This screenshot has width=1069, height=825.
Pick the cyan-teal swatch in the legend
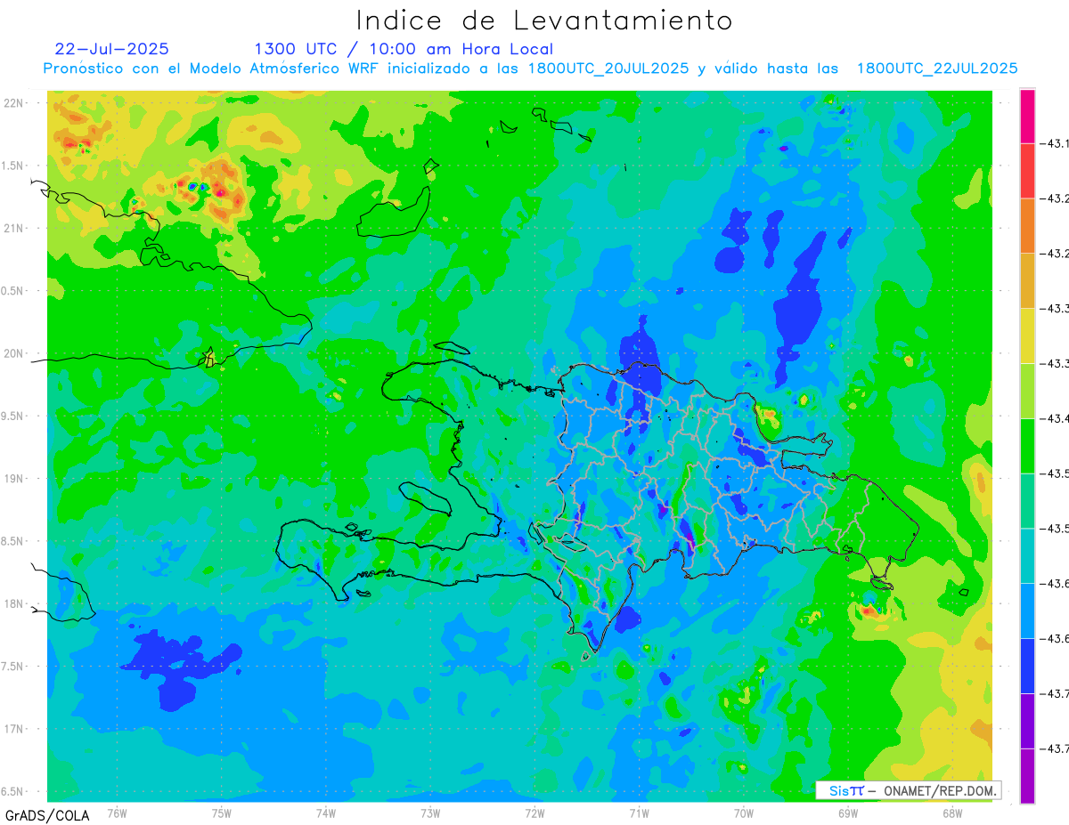(1027, 555)
